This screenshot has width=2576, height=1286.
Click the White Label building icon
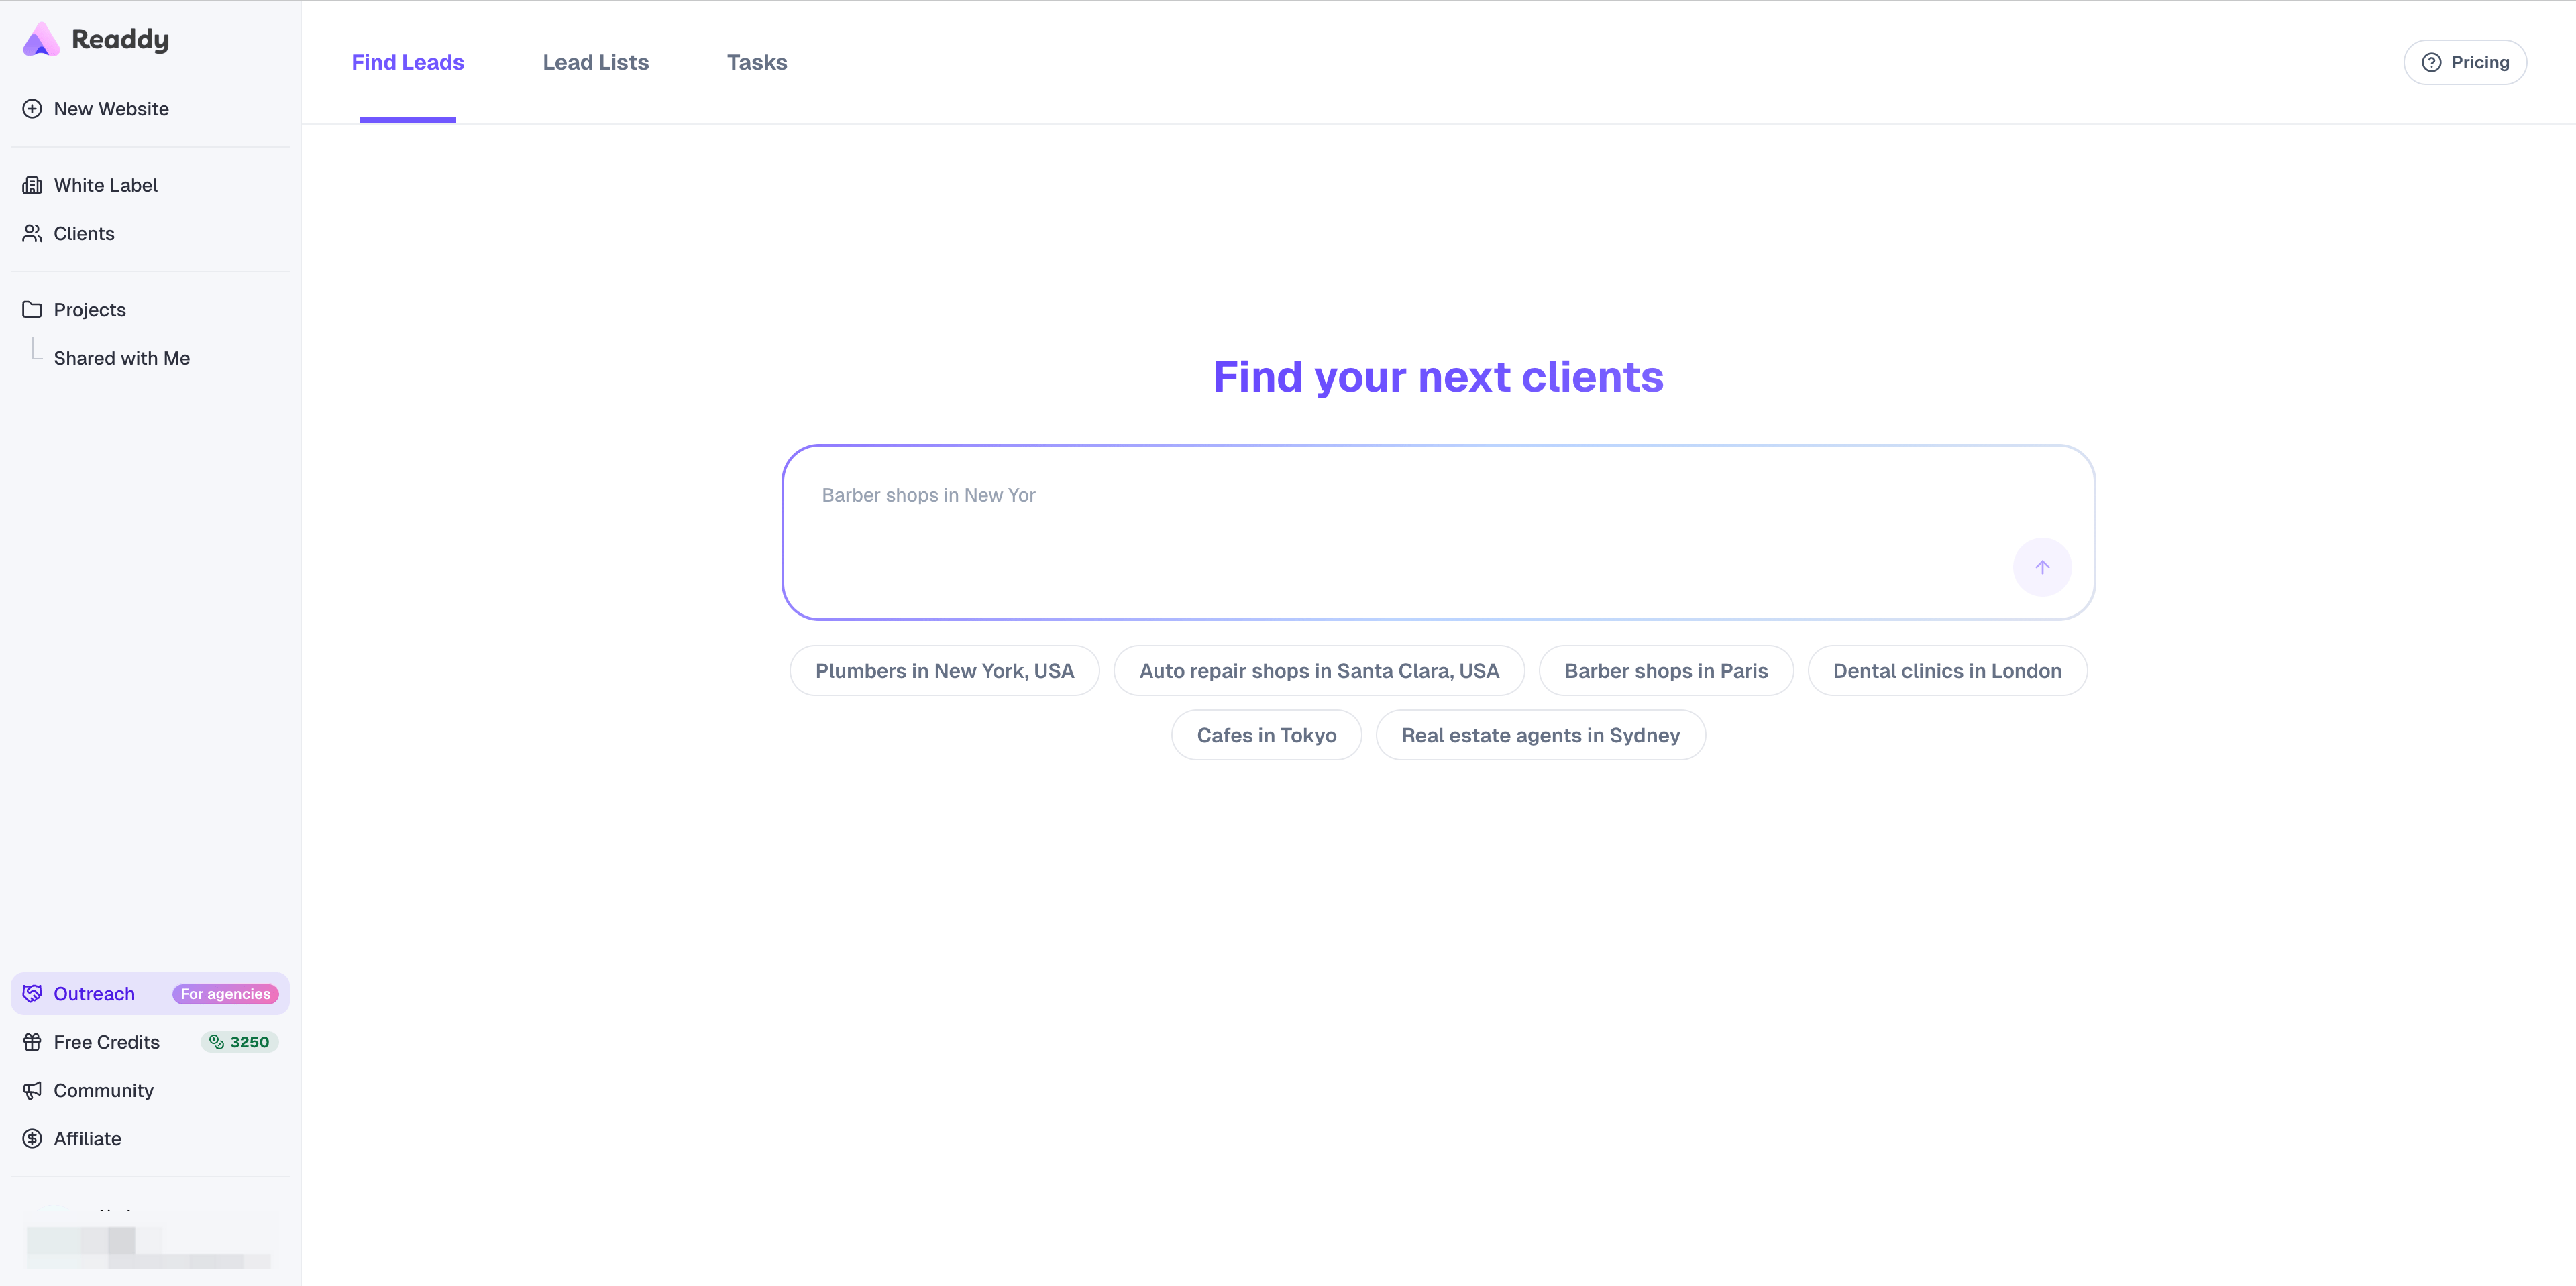(32, 185)
